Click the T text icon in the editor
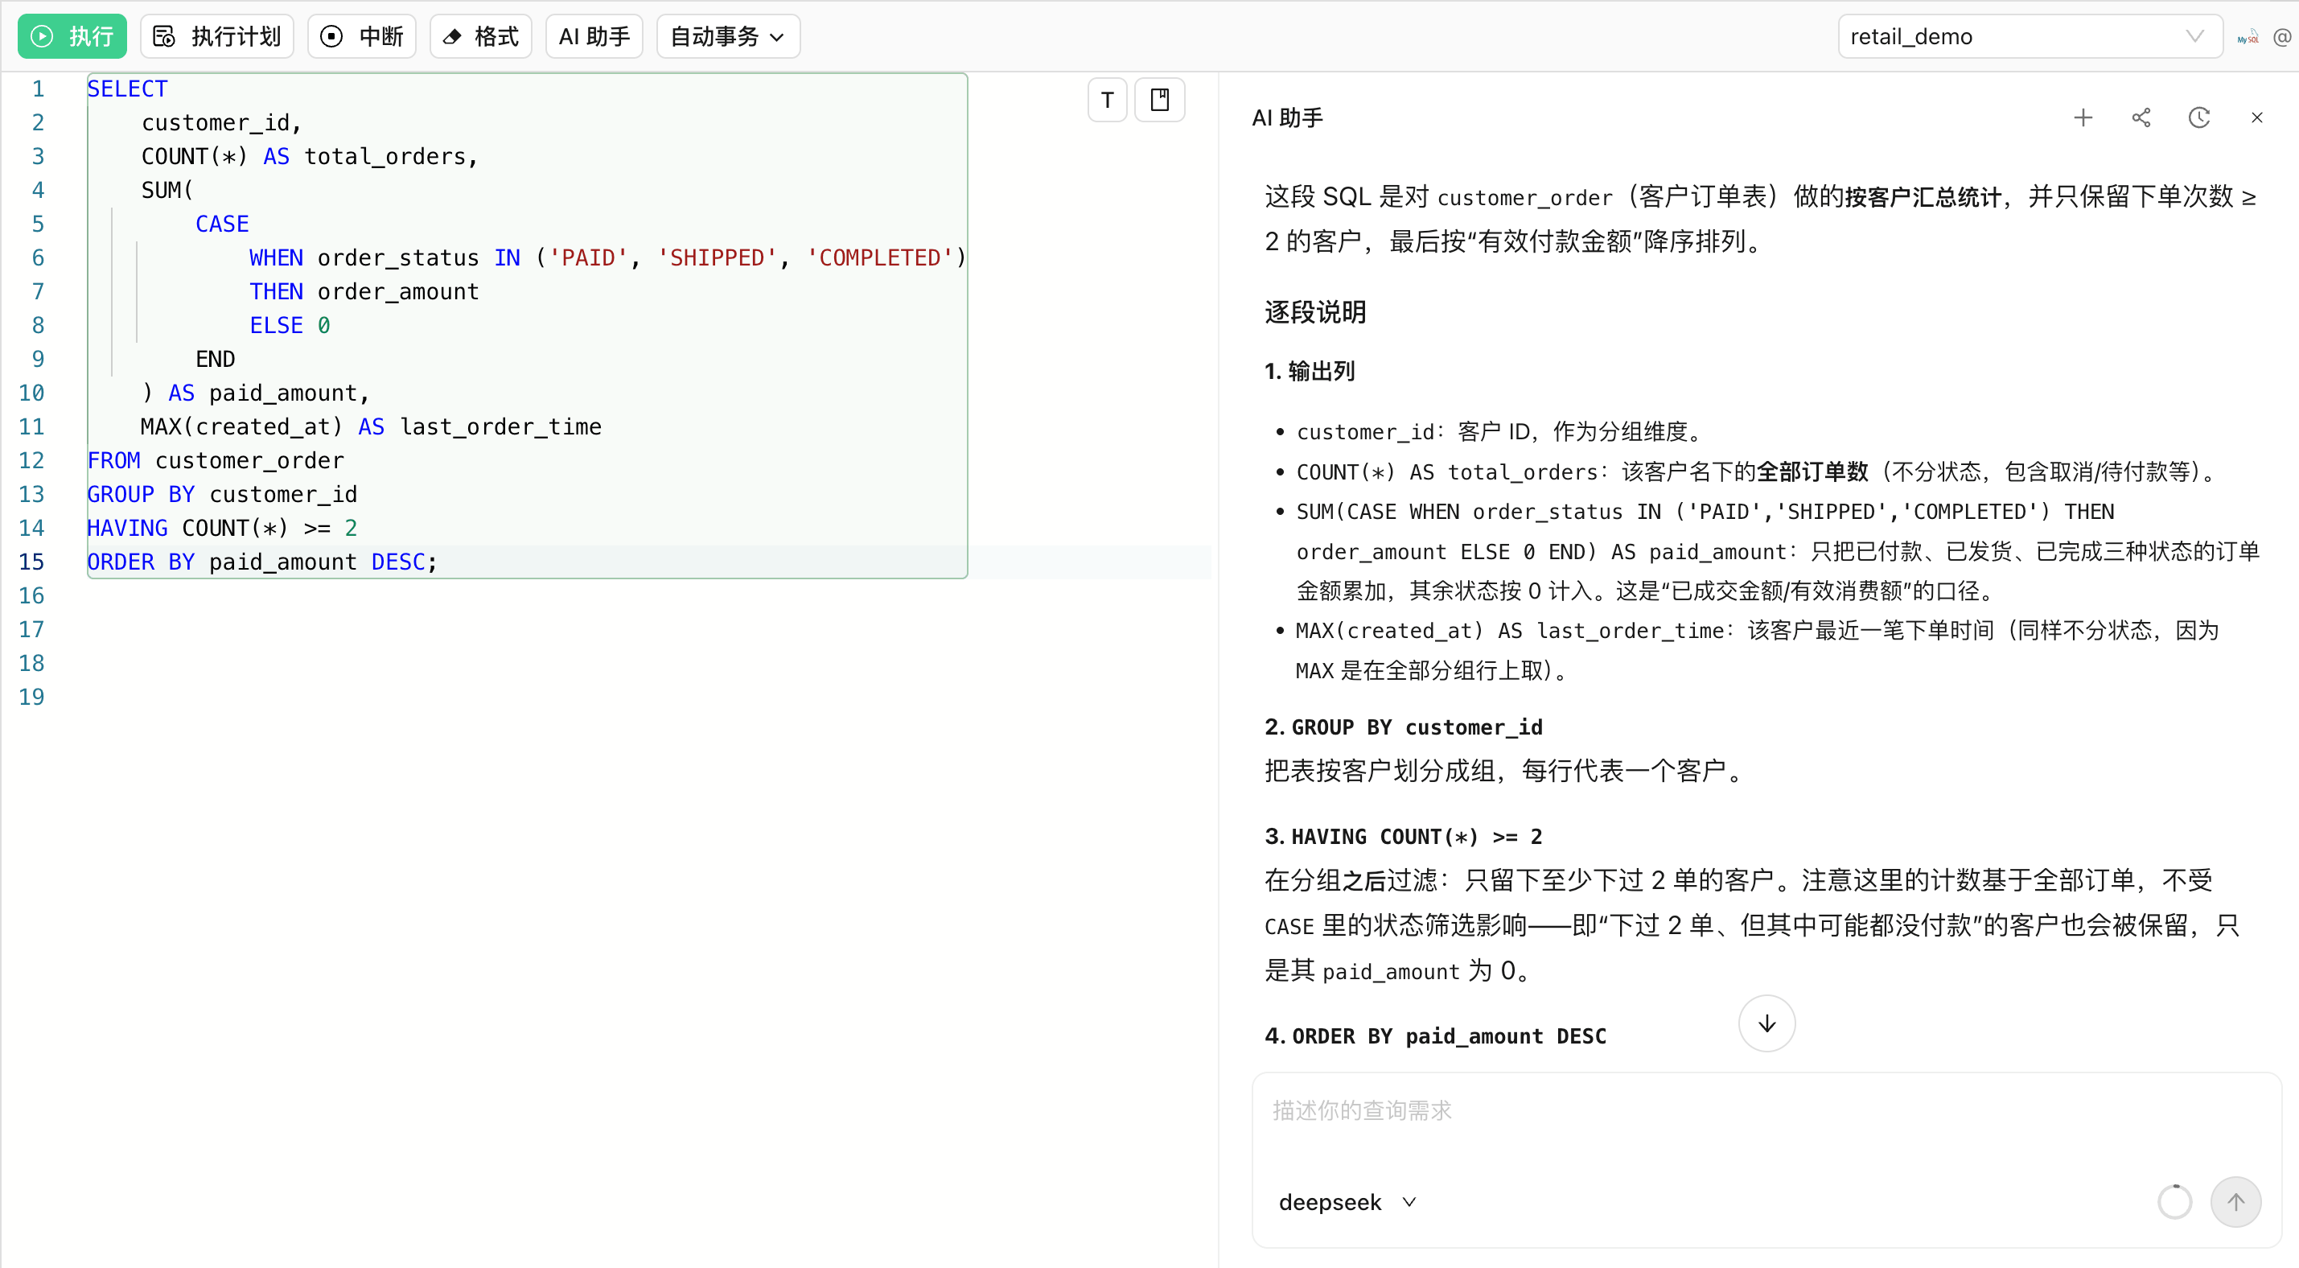The image size is (2299, 1268). 1108,100
